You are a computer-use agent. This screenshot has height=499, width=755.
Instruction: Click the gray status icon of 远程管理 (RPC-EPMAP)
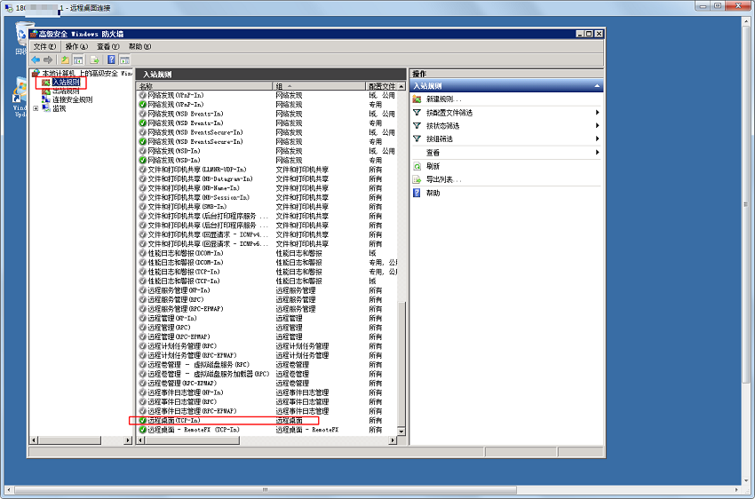coord(142,337)
